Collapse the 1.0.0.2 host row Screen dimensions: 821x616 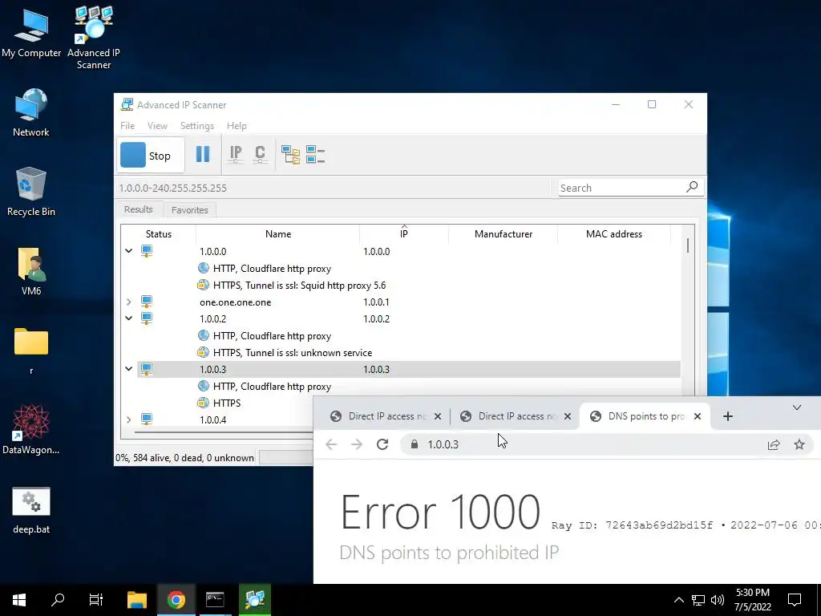tap(129, 318)
